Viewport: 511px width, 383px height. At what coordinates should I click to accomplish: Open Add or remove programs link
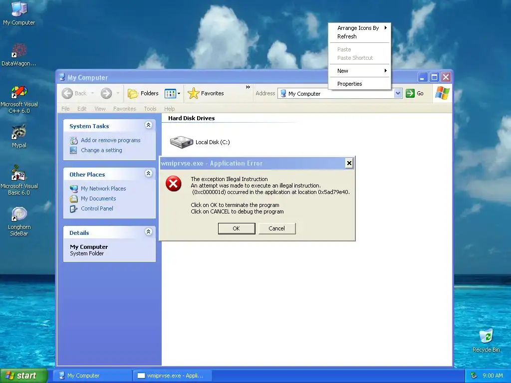coord(111,140)
